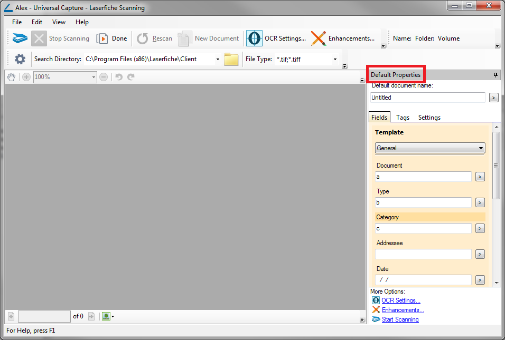Click the rotate left icon
This screenshot has width=505, height=340.
click(x=119, y=77)
